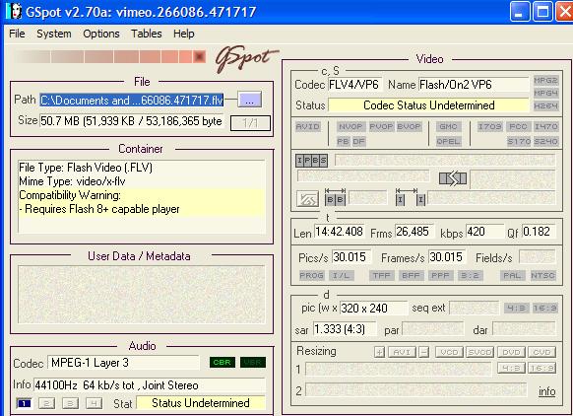Open the File menu
Viewport: 573px width, 416px height.
[17, 34]
